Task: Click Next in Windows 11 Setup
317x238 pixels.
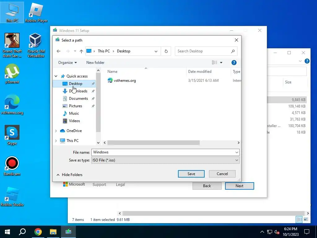Action: [x=239, y=186]
